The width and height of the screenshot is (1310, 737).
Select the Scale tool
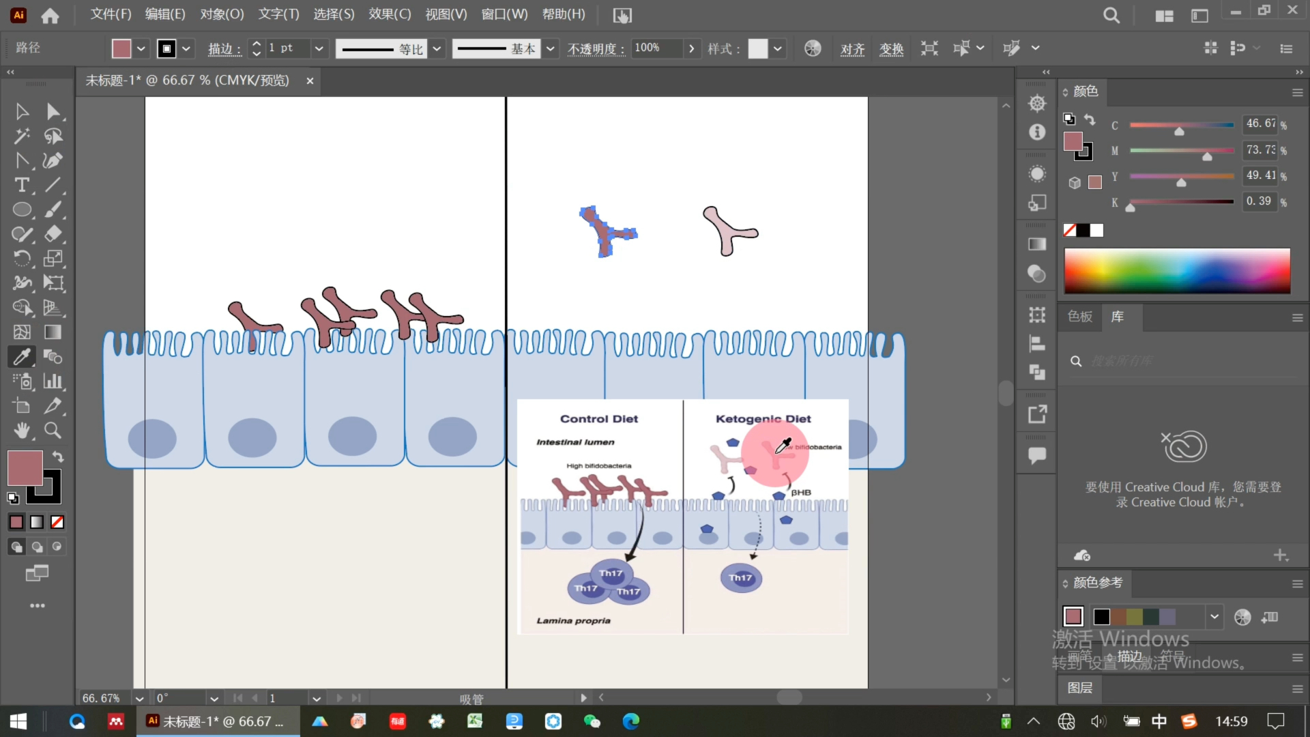click(x=53, y=259)
